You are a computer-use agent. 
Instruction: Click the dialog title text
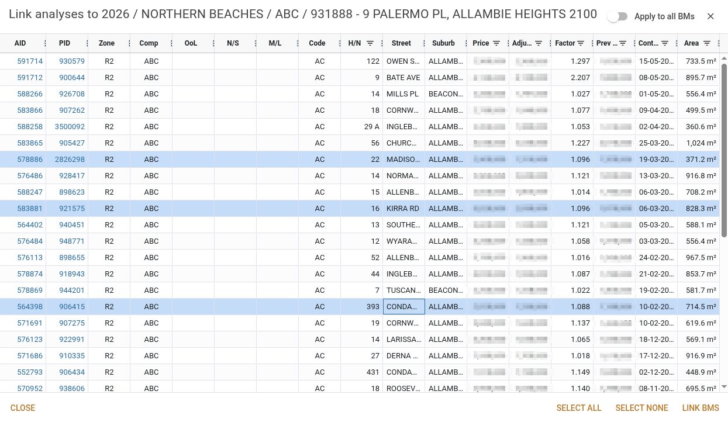[x=303, y=15]
